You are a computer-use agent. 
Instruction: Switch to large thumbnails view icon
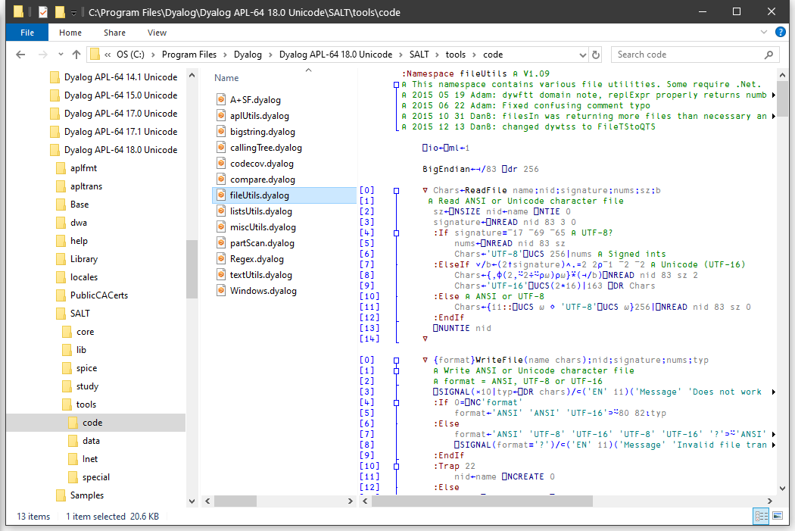777,516
